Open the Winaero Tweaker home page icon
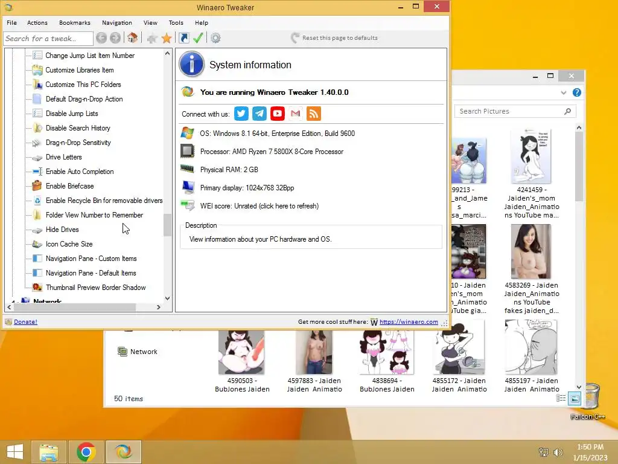The height and width of the screenshot is (464, 618). [132, 38]
